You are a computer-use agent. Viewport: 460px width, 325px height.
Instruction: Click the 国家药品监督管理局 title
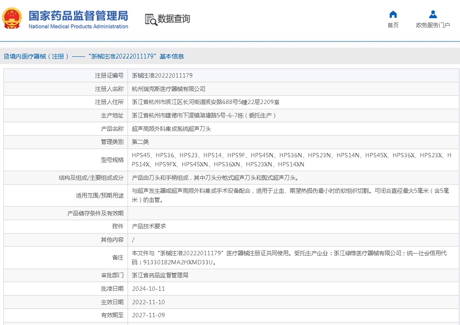click(x=78, y=16)
